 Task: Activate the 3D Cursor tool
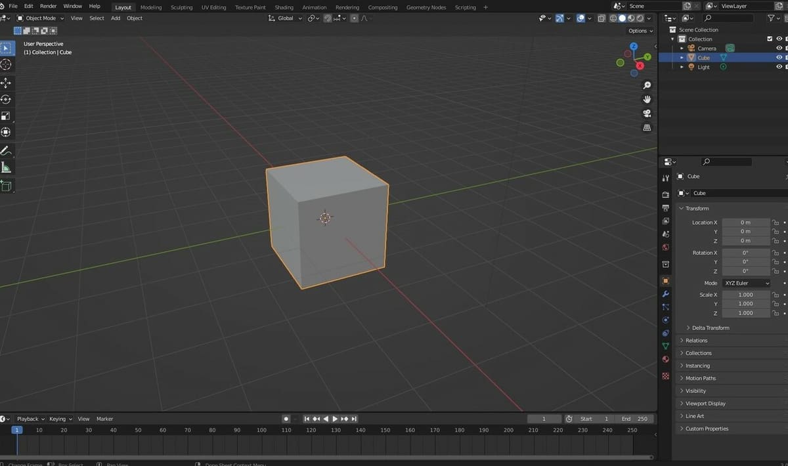pyautogui.click(x=7, y=64)
